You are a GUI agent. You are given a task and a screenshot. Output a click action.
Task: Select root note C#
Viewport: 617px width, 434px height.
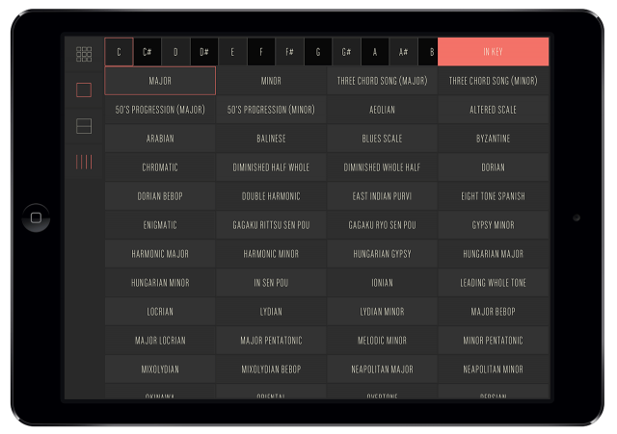[x=148, y=52]
